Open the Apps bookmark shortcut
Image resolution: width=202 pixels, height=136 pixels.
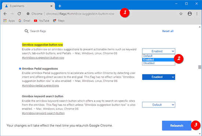coord(9,21)
